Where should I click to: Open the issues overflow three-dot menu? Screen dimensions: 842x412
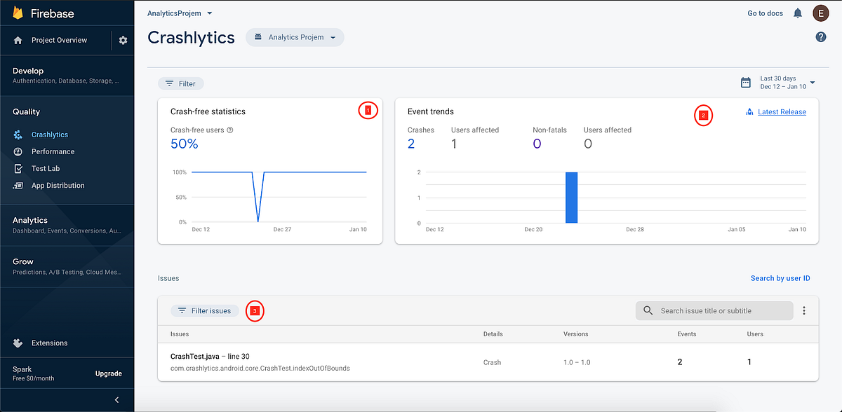point(804,310)
